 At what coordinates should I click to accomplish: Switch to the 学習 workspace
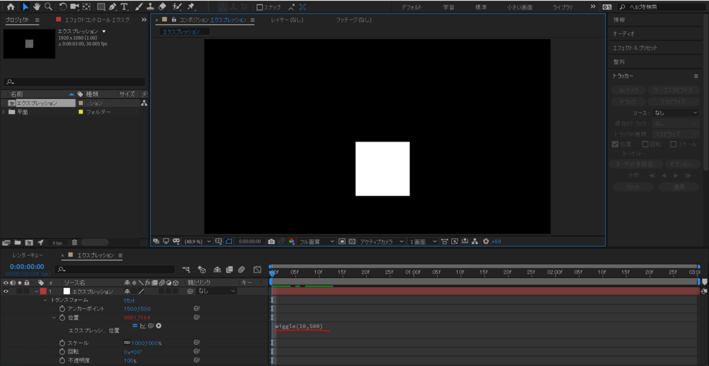pos(449,7)
